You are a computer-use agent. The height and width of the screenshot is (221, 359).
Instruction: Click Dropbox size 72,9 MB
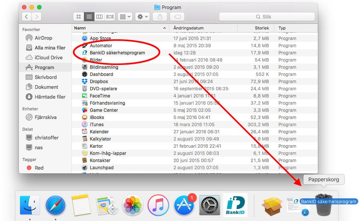click(x=260, y=82)
